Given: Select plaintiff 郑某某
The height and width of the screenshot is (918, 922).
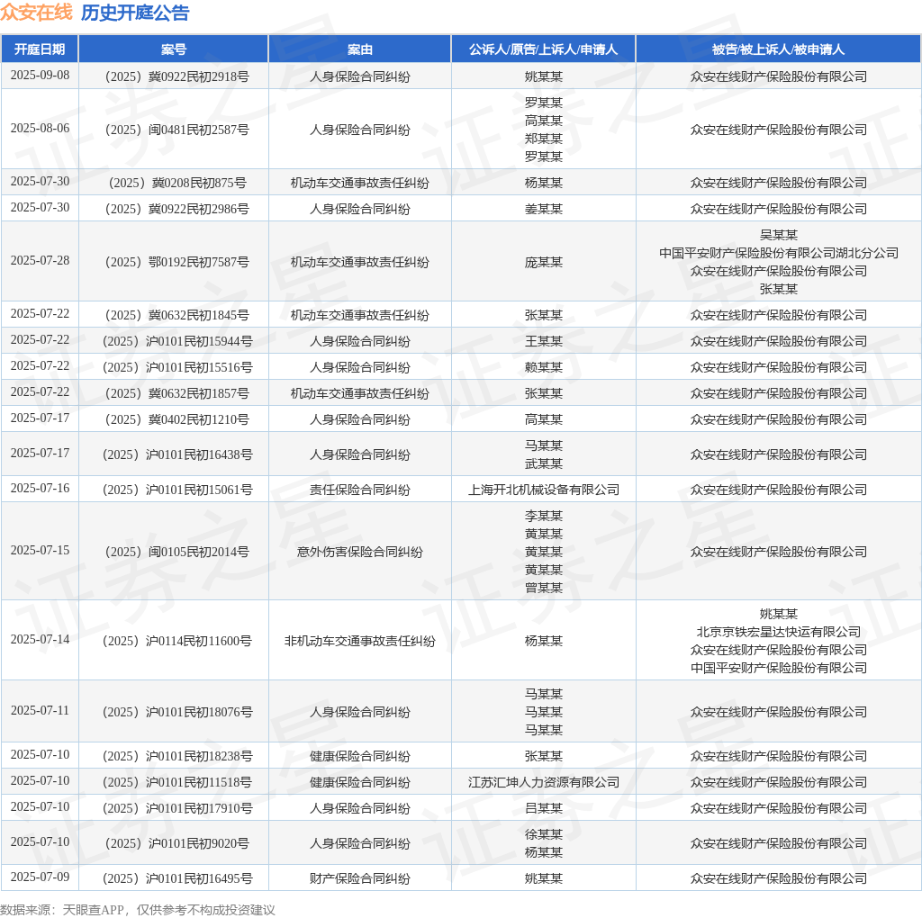Looking at the screenshot, I should pos(543,139).
